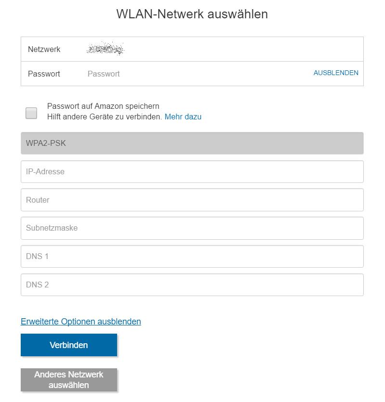The height and width of the screenshot is (402, 385).
Task: Hide password using AUSBLENDEN
Action: click(x=336, y=73)
